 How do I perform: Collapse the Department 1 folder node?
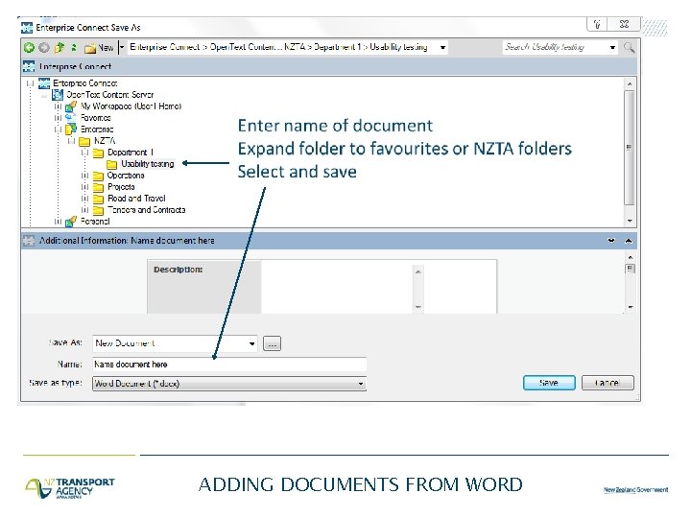tap(84, 153)
